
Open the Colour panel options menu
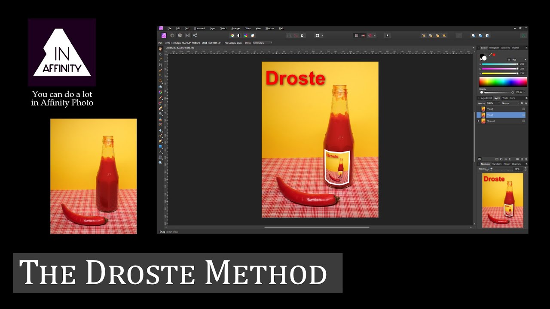click(526, 48)
